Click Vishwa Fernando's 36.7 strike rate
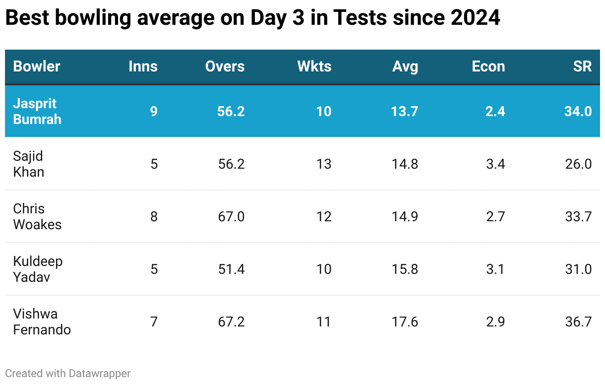Image resolution: width=605 pixels, height=385 pixels. tap(578, 321)
